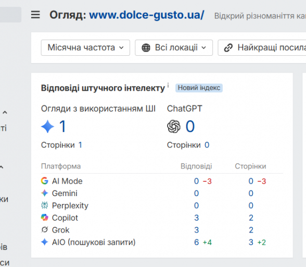Open the hamburger menu icon
Image resolution: width=306 pixels, height=267 pixels.
(x=35, y=15)
